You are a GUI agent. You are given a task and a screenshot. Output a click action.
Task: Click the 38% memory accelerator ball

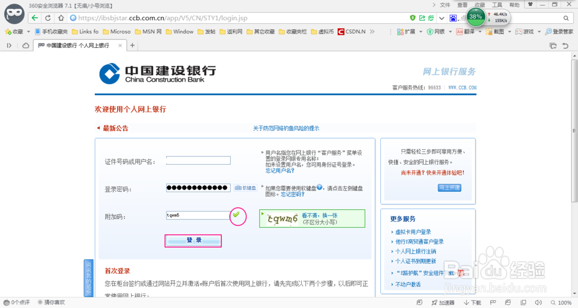476,17
